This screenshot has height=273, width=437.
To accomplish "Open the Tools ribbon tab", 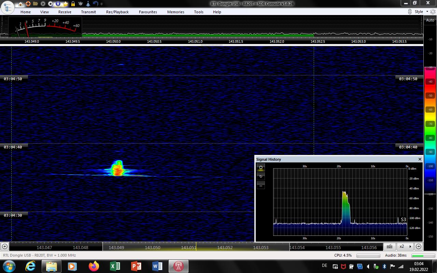I will pyautogui.click(x=199, y=12).
